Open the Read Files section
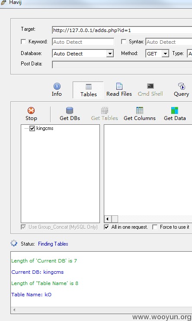 pyautogui.click(x=119, y=90)
